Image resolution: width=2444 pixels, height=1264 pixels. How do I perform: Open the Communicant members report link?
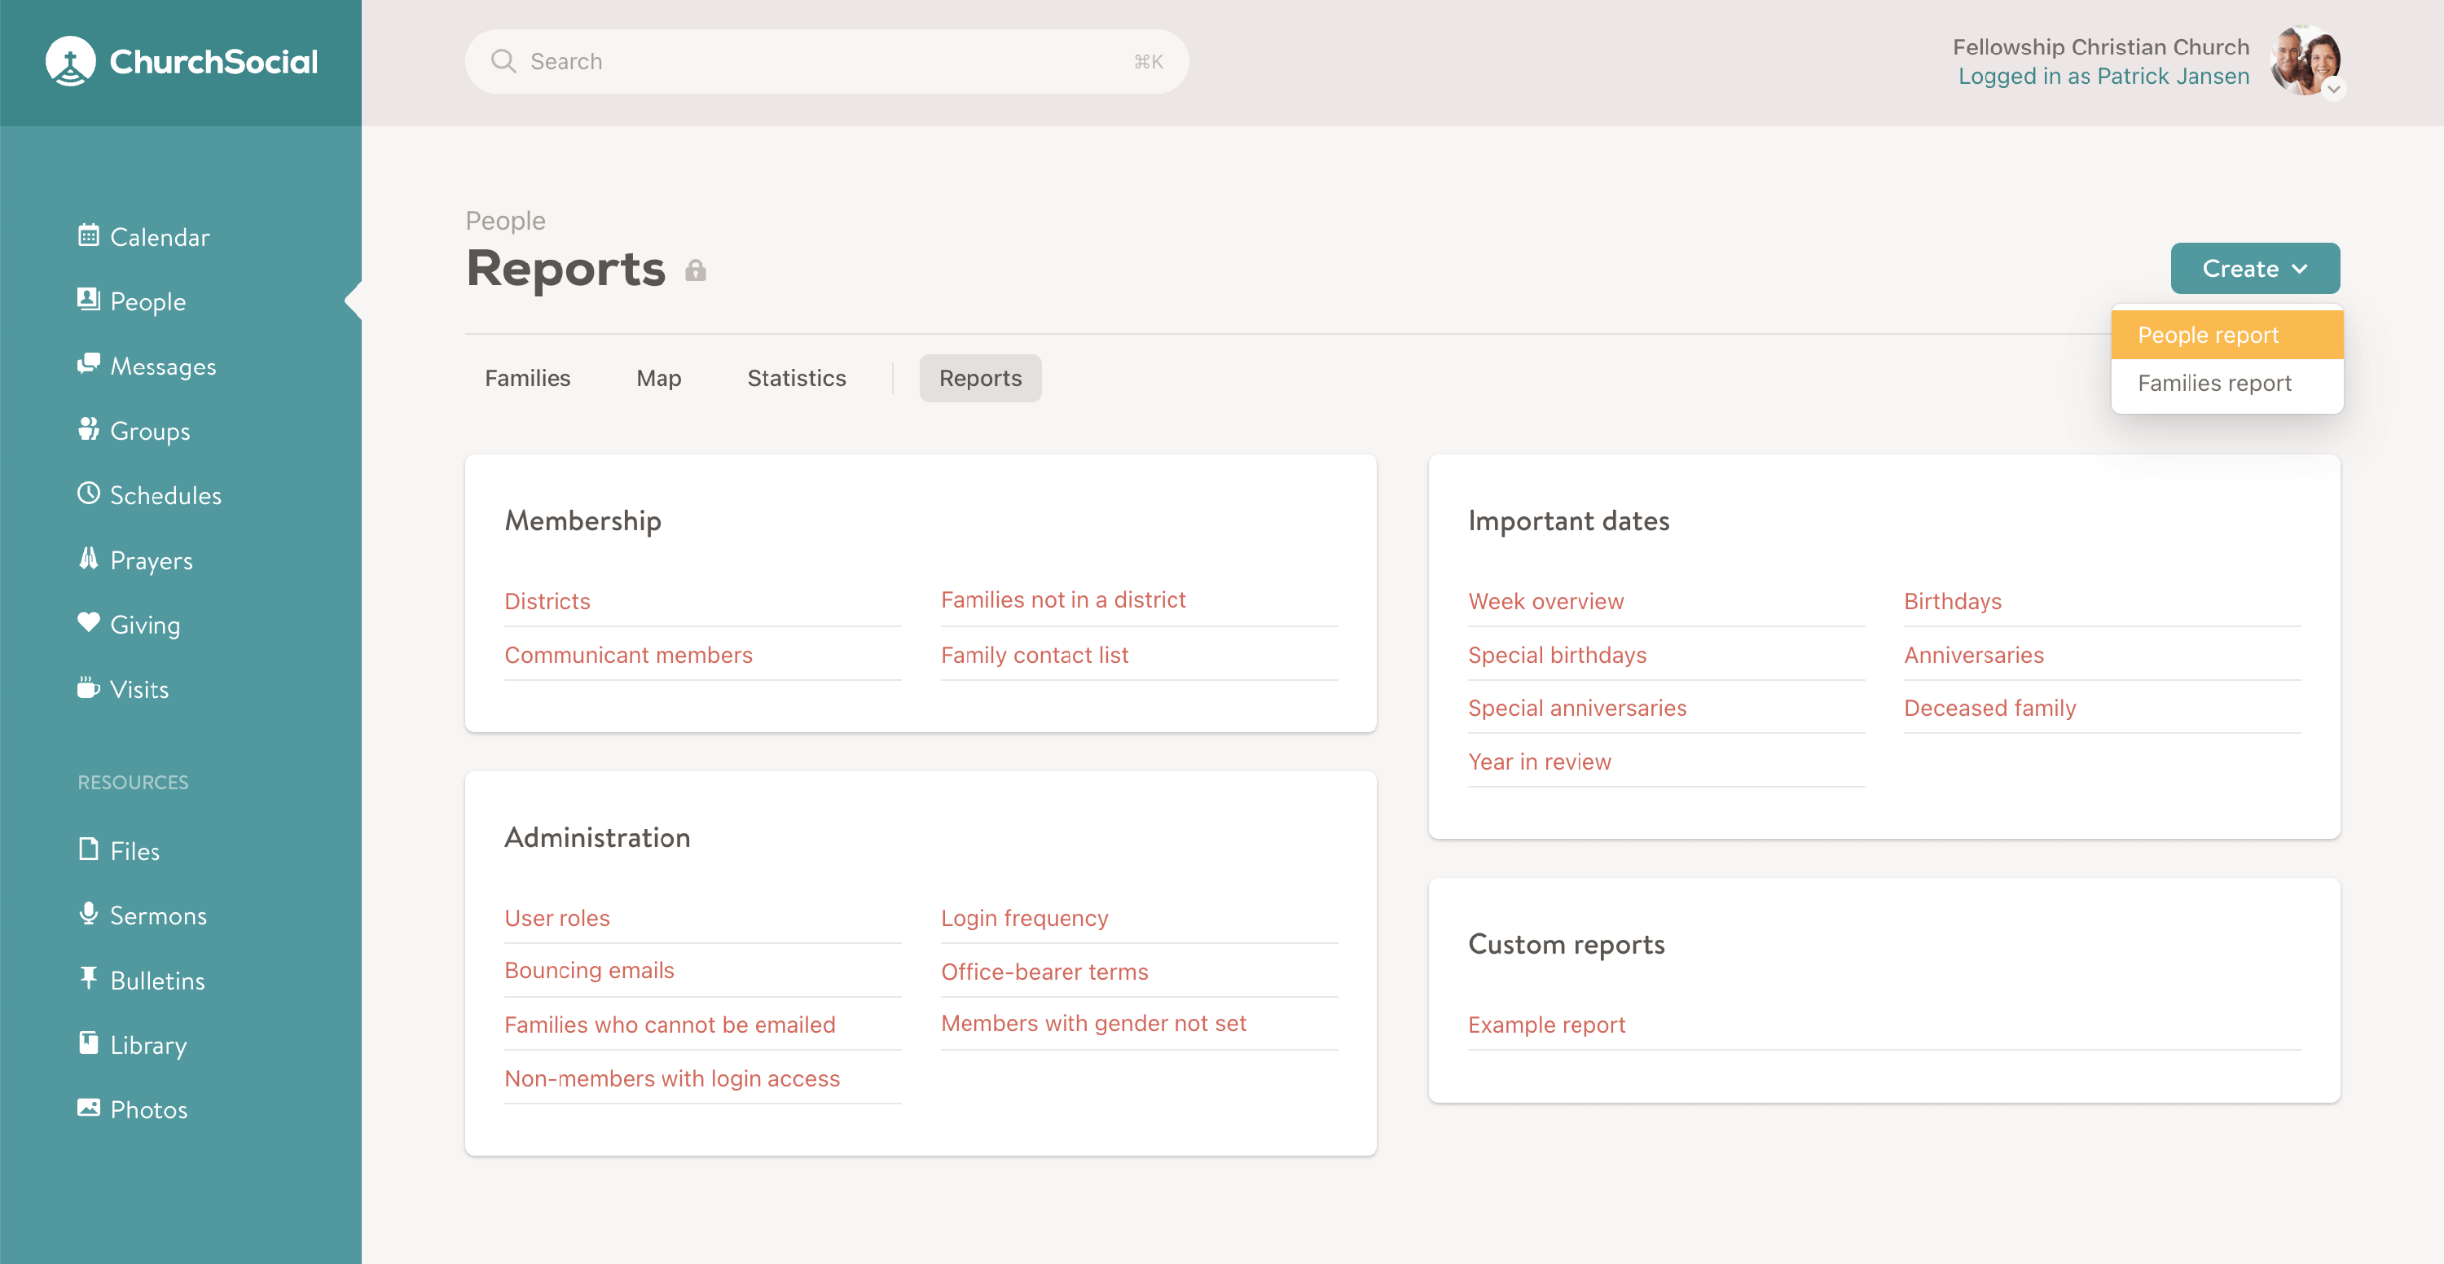click(628, 656)
